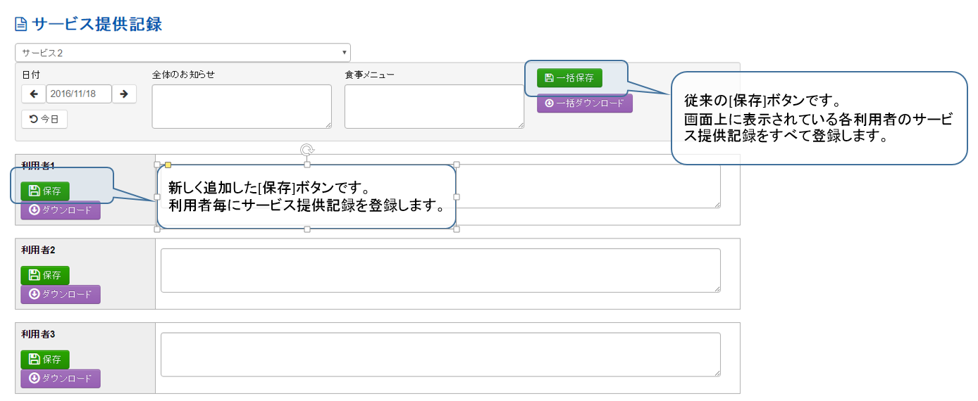Screen dimensions: 978x401
Task: Download 利用者2 record via ダウンロード button
Action: pyautogui.click(x=61, y=294)
